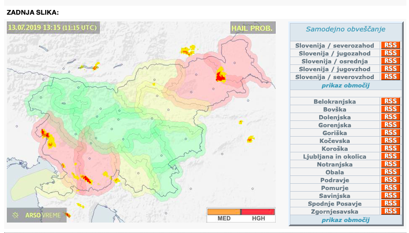
Task: Open the Koroška RSS feed
Action: pyautogui.click(x=390, y=148)
